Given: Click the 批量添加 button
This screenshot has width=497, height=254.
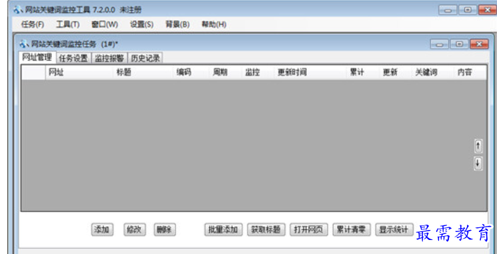Looking at the screenshot, I should [223, 230].
